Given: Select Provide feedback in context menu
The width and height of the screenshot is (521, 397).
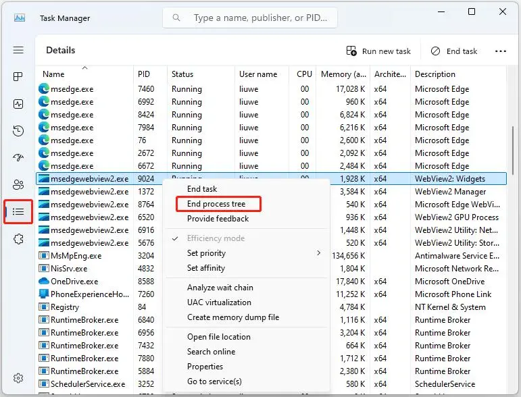Looking at the screenshot, I should [x=218, y=219].
